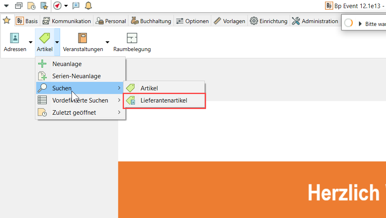Click the notification bell icon
The width and height of the screenshot is (386, 218).
click(88, 6)
